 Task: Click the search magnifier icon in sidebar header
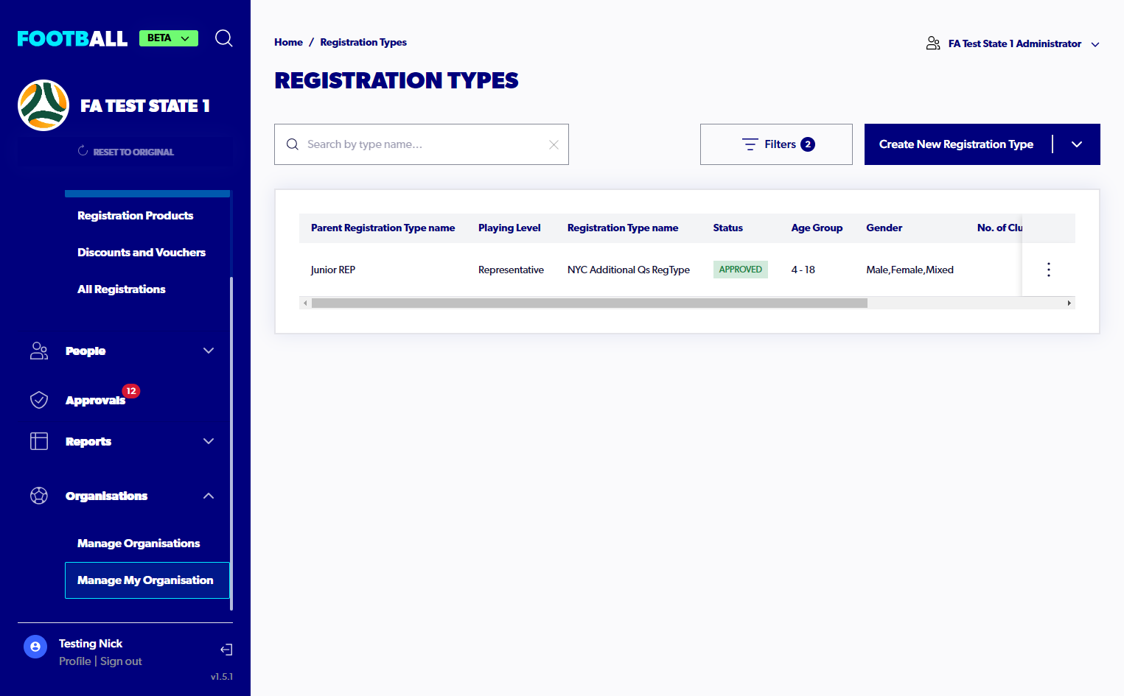pos(224,38)
